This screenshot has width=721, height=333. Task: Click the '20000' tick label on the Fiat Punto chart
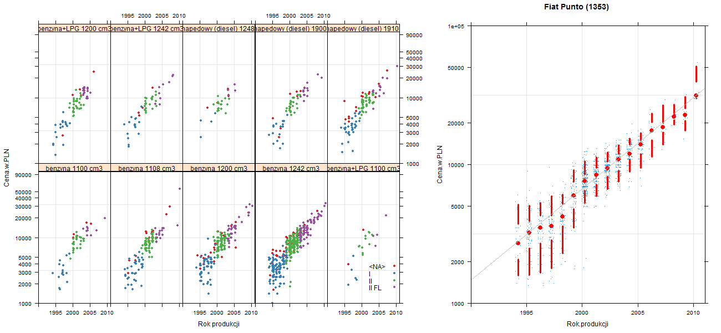pos(456,123)
